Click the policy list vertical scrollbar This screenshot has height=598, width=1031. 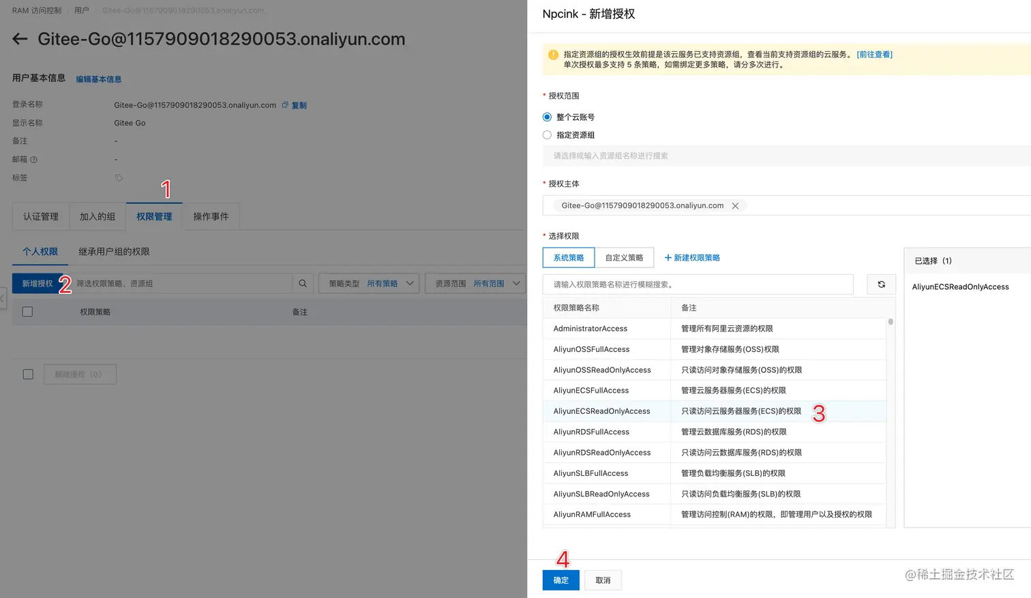pyautogui.click(x=891, y=321)
